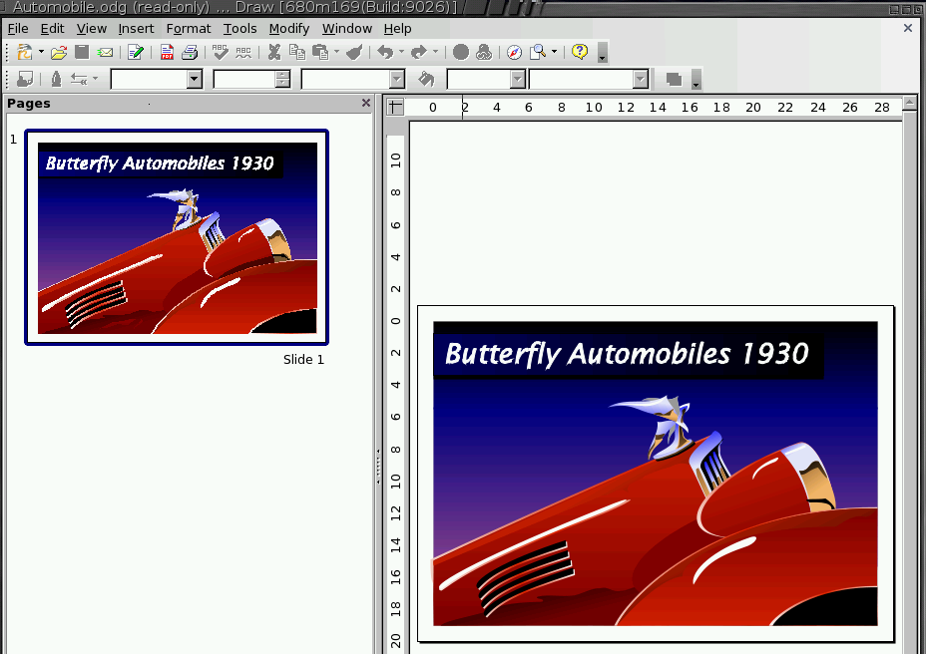926x654 pixels.
Task: Click the Help question mark icon
Action: [x=580, y=52]
